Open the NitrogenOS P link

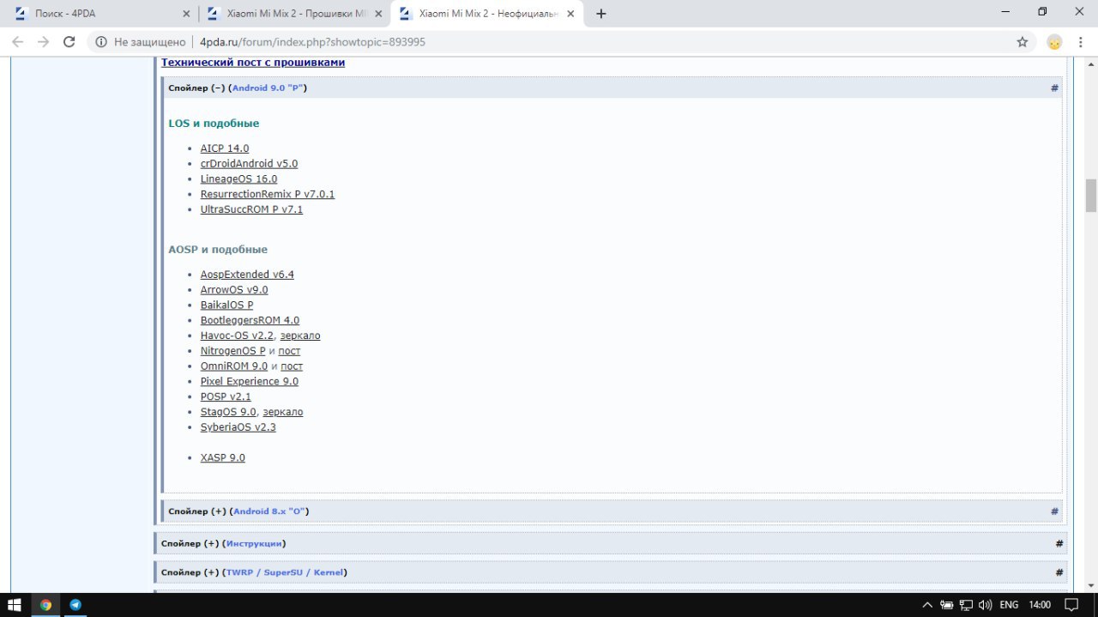233,351
